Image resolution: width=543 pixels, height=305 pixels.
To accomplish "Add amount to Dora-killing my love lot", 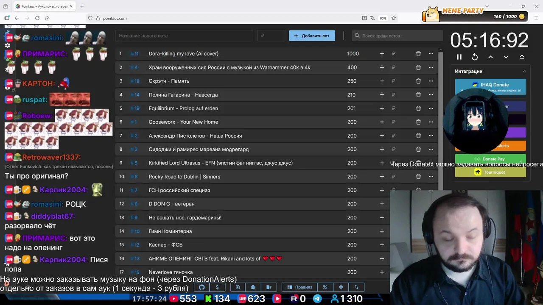I will 382,53.
